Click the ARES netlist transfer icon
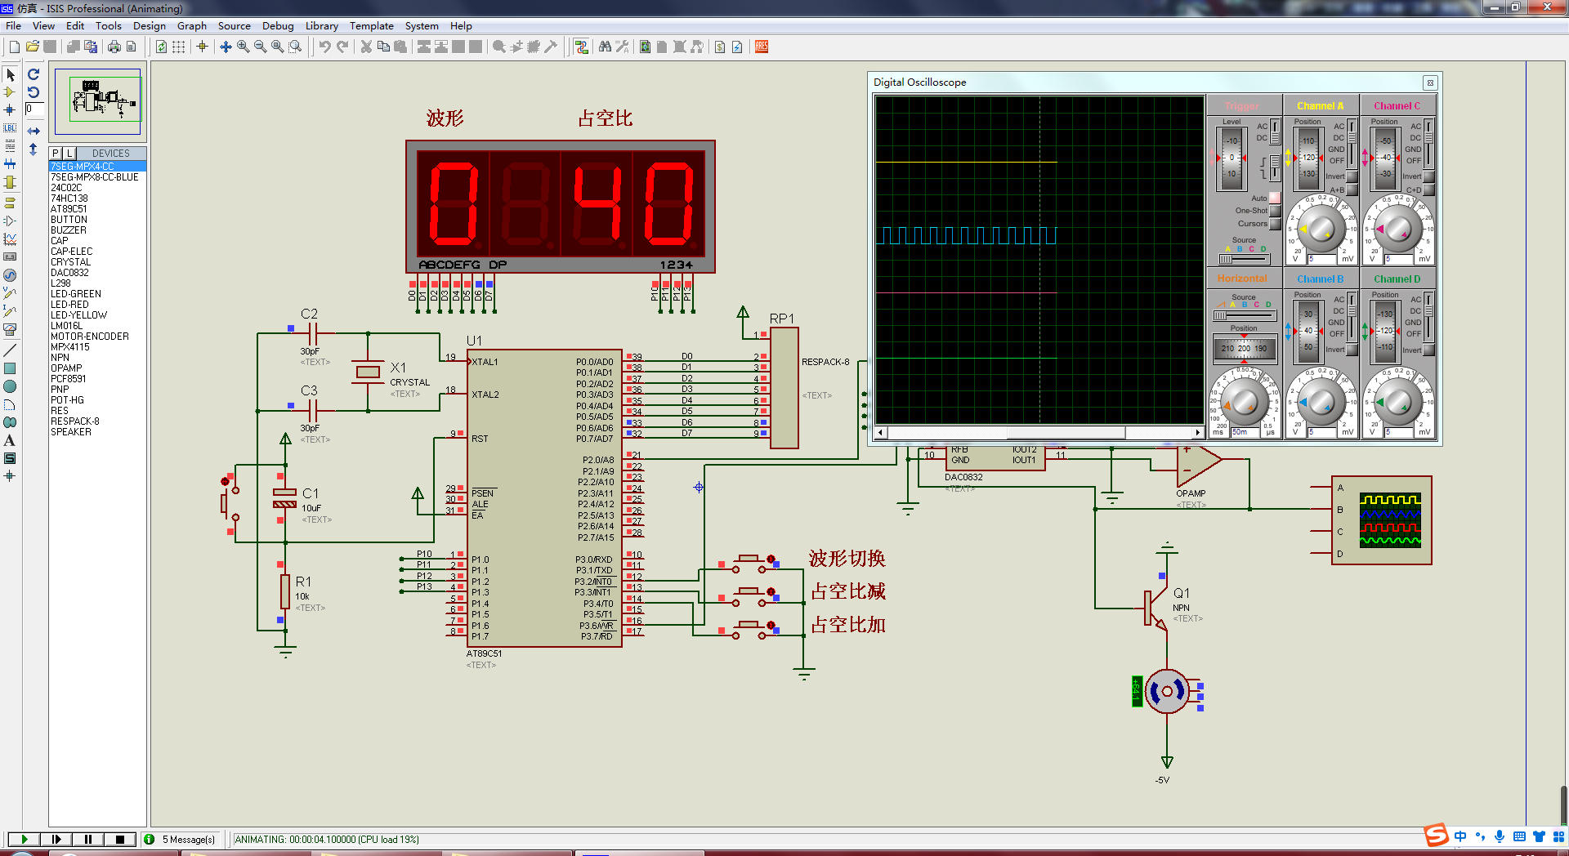Screen dimensions: 1569x856 762,47
